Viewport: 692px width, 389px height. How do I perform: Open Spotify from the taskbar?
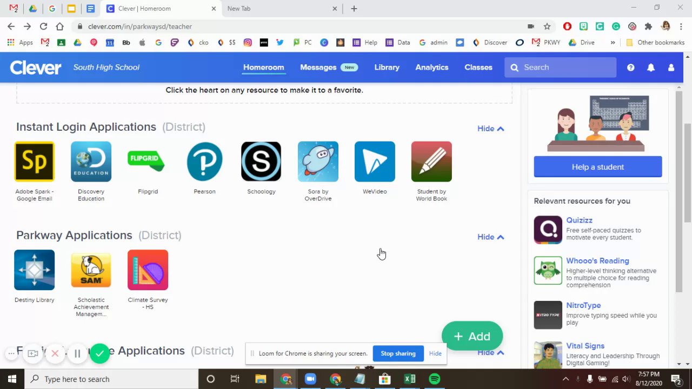click(x=434, y=379)
